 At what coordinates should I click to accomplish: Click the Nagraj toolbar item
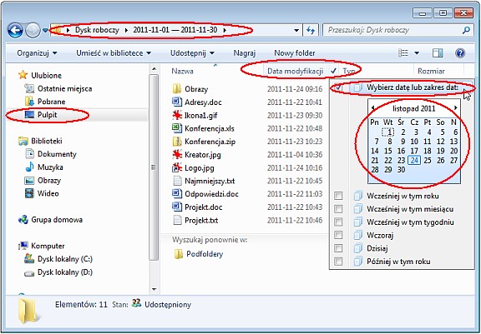tap(245, 53)
